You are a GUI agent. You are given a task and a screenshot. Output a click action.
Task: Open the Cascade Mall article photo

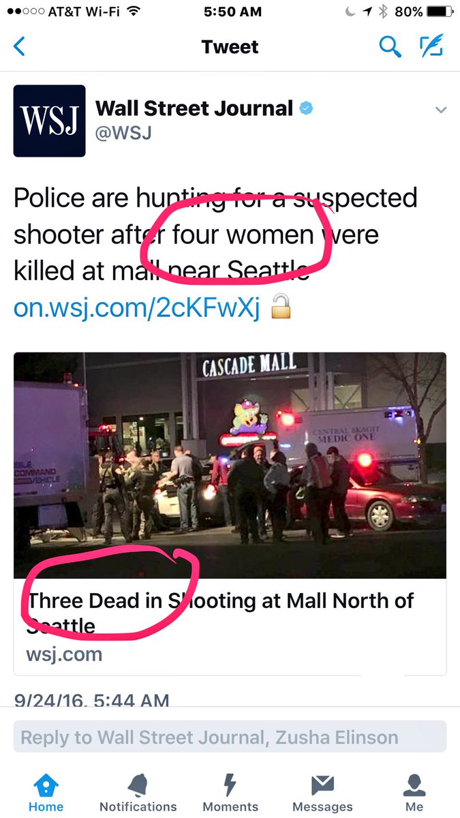(x=230, y=465)
